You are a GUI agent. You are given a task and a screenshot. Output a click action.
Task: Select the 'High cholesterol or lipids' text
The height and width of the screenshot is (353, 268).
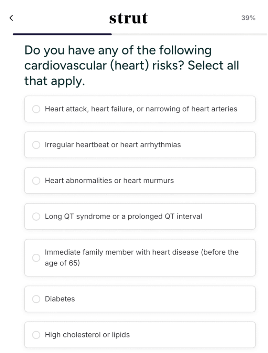coord(87,335)
